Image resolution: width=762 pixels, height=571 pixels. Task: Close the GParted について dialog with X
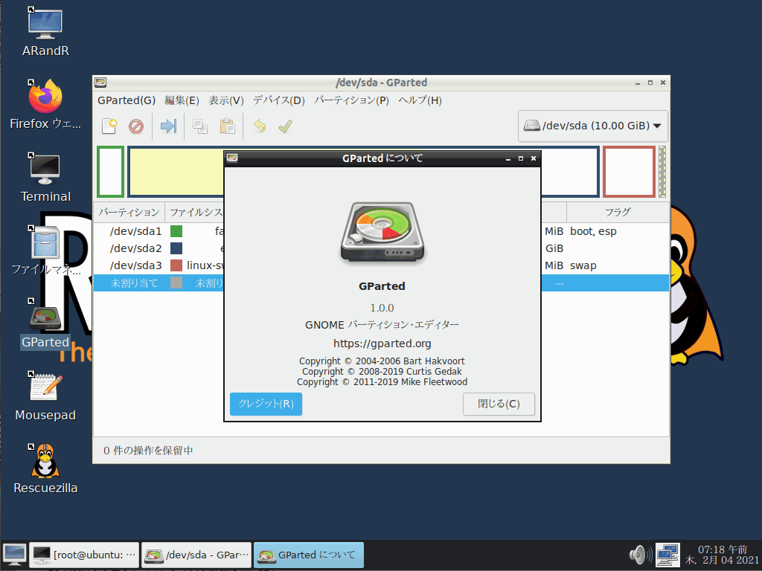coord(533,159)
